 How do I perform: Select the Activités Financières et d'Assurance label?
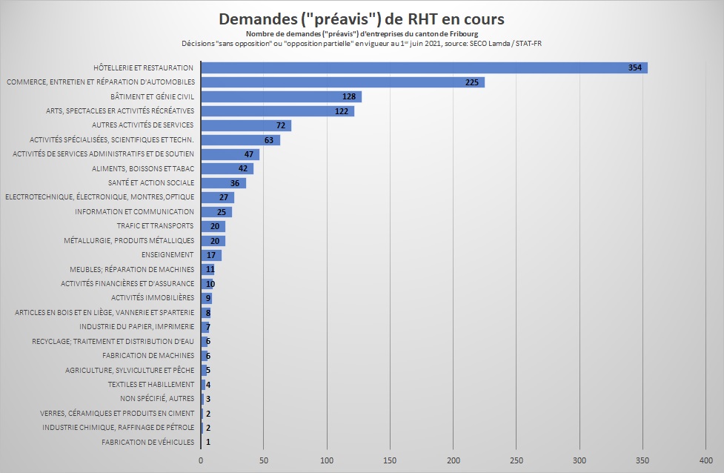coord(127,284)
